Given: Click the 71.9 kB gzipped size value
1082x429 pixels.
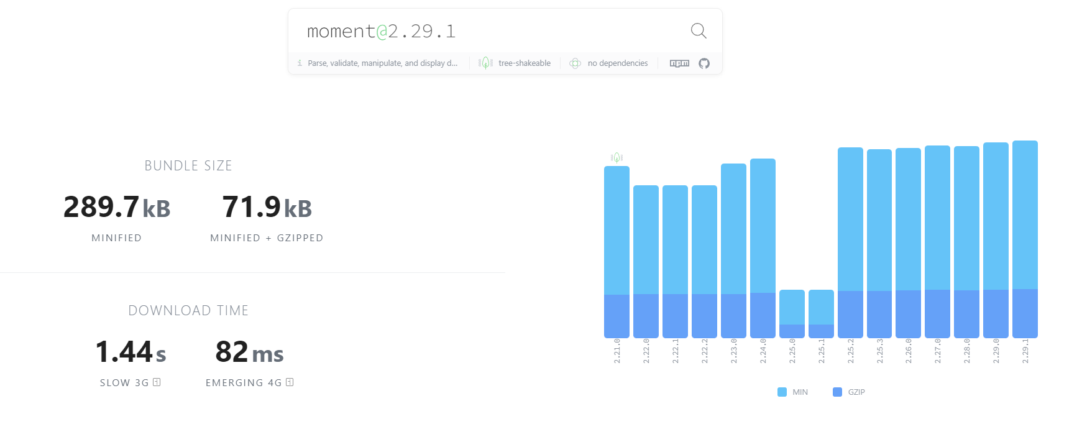Looking at the screenshot, I should coord(267,207).
